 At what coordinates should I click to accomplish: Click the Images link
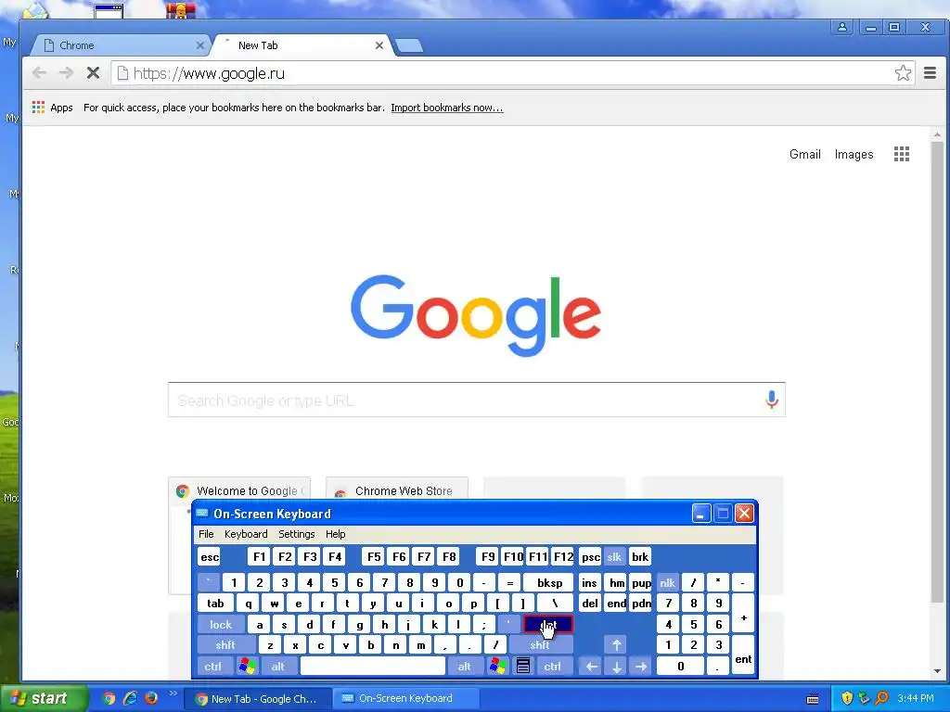pyautogui.click(x=854, y=155)
